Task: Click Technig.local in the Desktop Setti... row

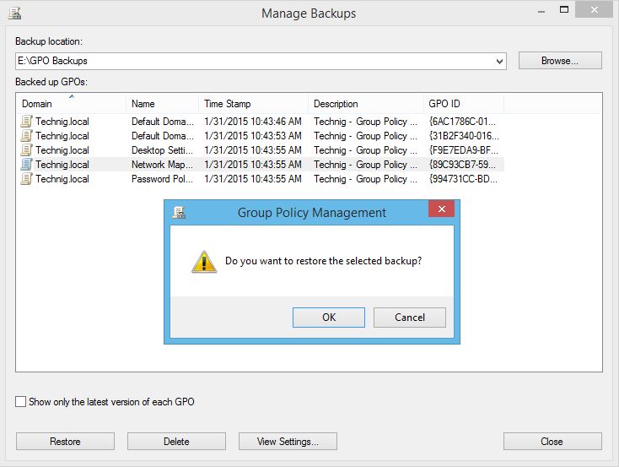Action: (x=62, y=150)
